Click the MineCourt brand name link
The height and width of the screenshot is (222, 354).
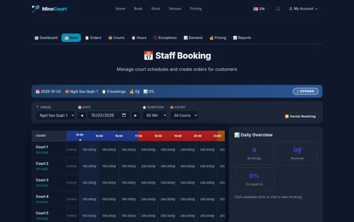pyautogui.click(x=54, y=9)
